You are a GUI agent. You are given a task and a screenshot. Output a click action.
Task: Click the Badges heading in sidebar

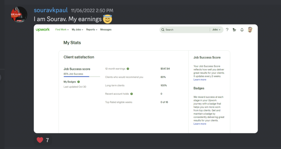click(x=199, y=88)
